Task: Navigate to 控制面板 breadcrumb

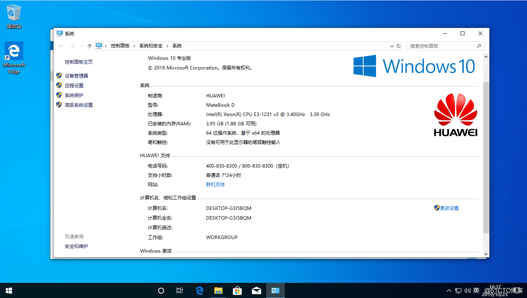Action: 120,46
